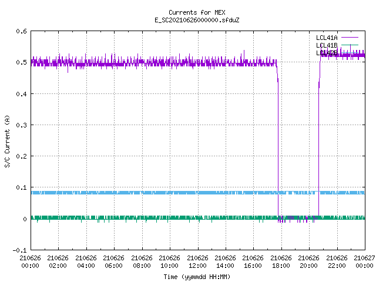The image size is (376, 282).
Task: Click the 210626 14:00 time tick label
Action: [225, 262]
